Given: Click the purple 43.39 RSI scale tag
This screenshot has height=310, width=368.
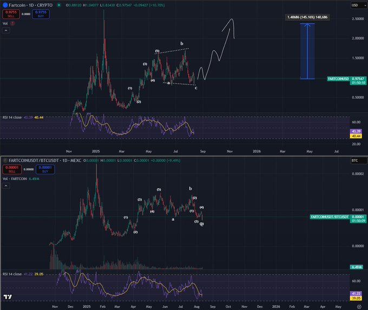Looking at the screenshot, I should [356, 131].
